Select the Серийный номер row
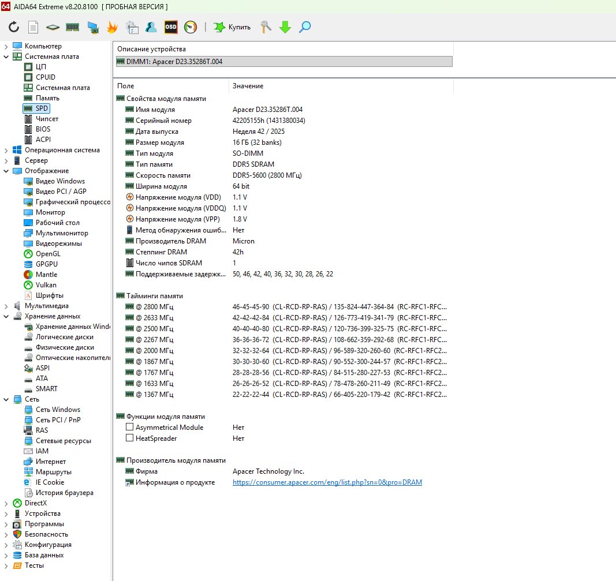616x581 pixels. 284,121
